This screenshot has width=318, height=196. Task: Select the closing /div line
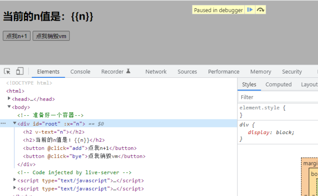coord(26,164)
